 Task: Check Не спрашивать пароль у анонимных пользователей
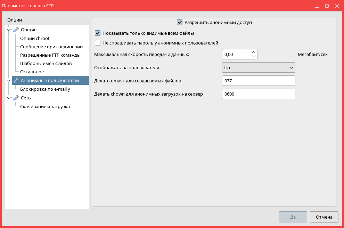coord(98,43)
